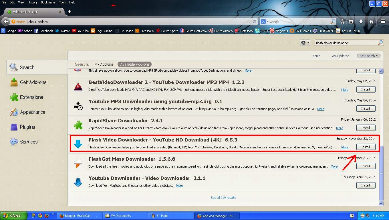Viewport: 389px width, 220px height.
Task: Open See all 219 results link
Action: [223, 197]
